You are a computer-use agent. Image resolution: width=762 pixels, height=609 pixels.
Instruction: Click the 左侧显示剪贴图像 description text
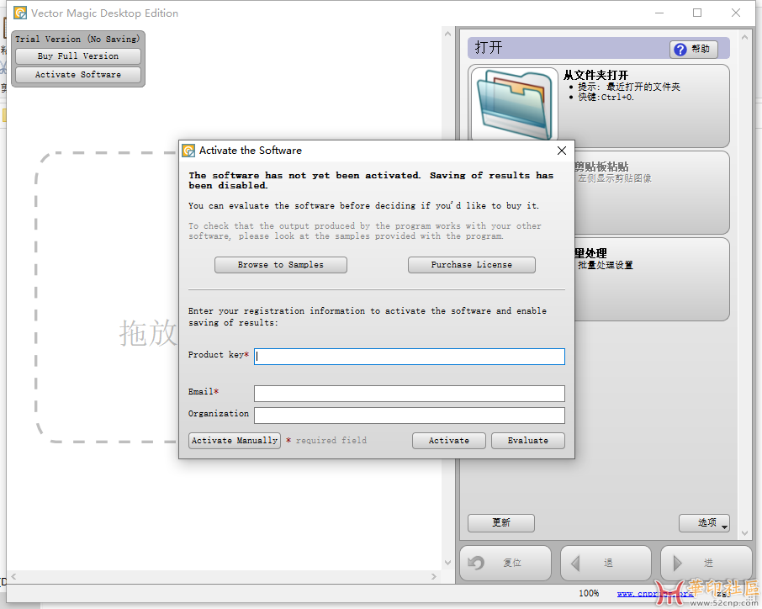[615, 178]
